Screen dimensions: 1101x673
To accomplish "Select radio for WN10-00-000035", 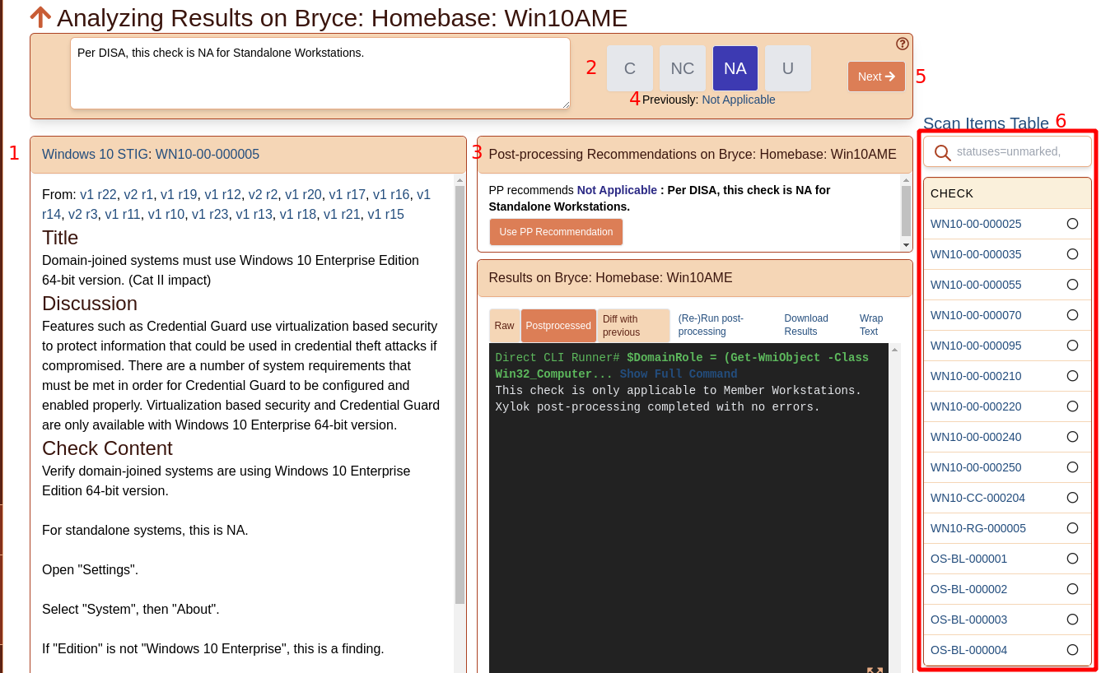I will tap(1072, 253).
